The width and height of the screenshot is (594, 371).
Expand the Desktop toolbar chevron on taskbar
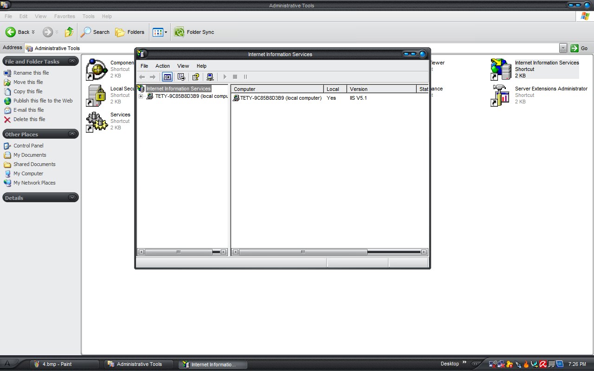tap(464, 363)
